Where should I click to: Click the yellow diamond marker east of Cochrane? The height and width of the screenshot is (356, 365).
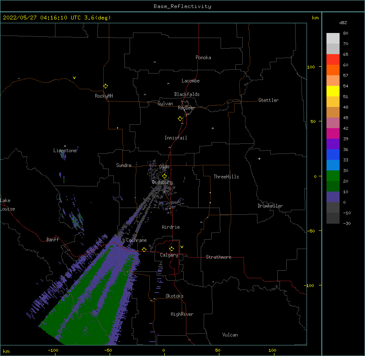pos(144,249)
